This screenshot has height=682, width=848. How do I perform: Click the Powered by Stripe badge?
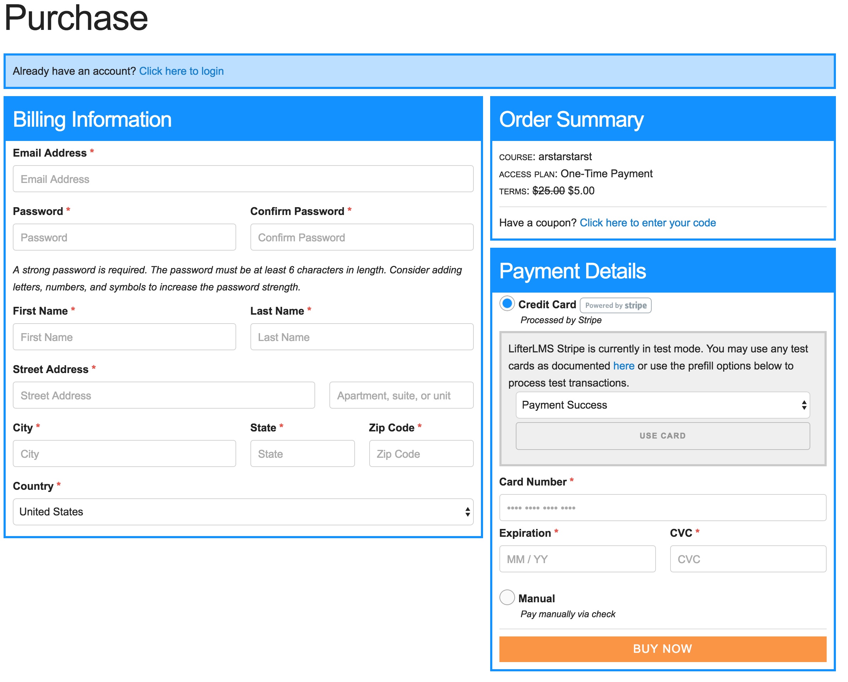coord(615,305)
